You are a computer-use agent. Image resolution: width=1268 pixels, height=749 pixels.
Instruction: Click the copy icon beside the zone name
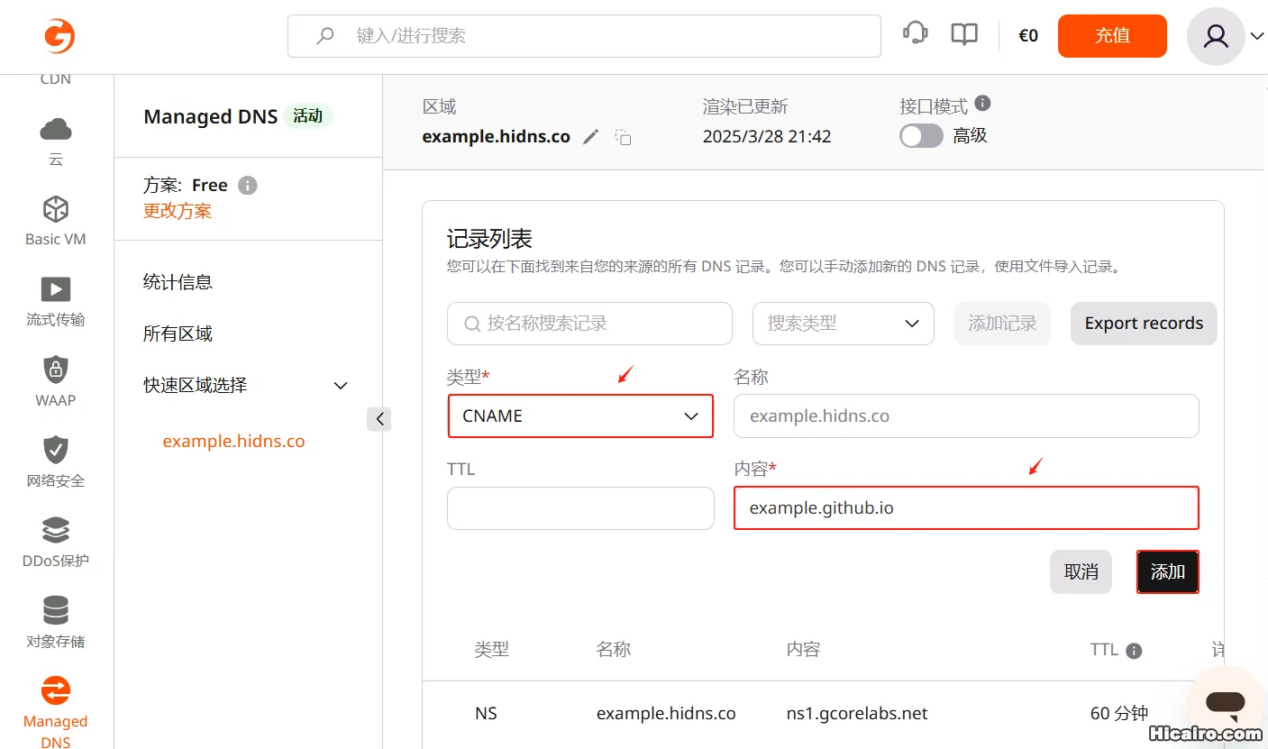point(623,137)
